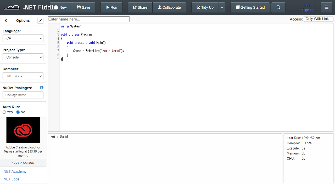This screenshot has width=335, height=184.
Task: Visit the .NET Jobs page
Action: tap(11, 179)
